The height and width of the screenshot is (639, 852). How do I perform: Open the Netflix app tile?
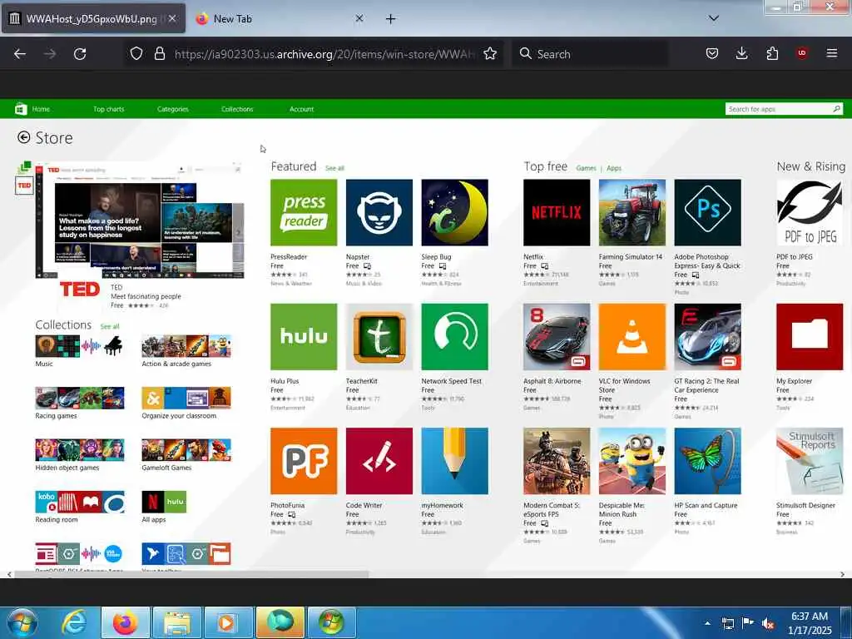coord(557,212)
